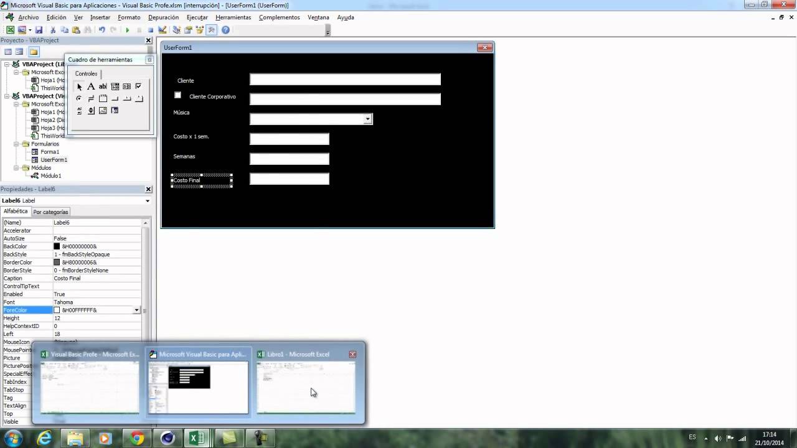The height and width of the screenshot is (448, 797).
Task: Choose the Frame control in the toolbox
Action: click(x=103, y=98)
